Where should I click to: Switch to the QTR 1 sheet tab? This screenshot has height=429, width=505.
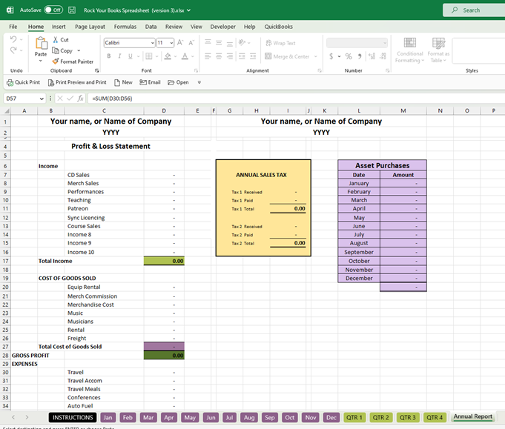coord(354,417)
